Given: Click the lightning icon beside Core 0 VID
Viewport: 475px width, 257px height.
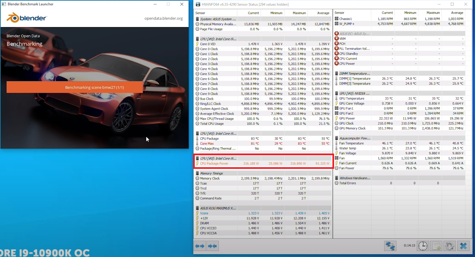Looking at the screenshot, I should tap(197, 44).
